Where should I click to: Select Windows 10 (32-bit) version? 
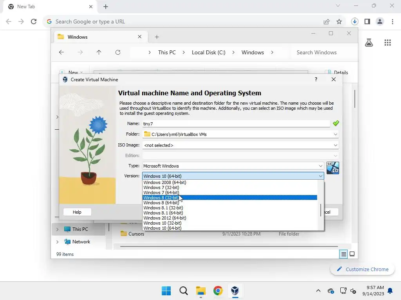click(x=229, y=223)
